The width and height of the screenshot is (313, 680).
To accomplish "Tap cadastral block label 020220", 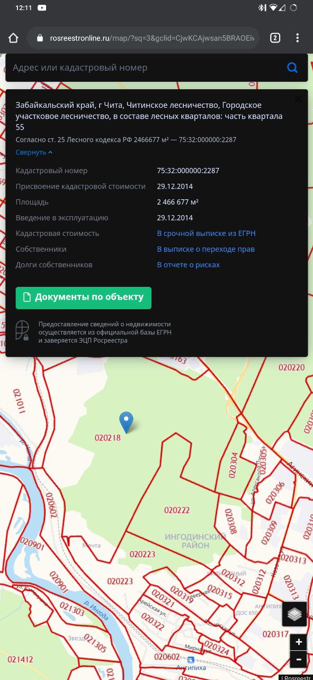I will point(292,367).
